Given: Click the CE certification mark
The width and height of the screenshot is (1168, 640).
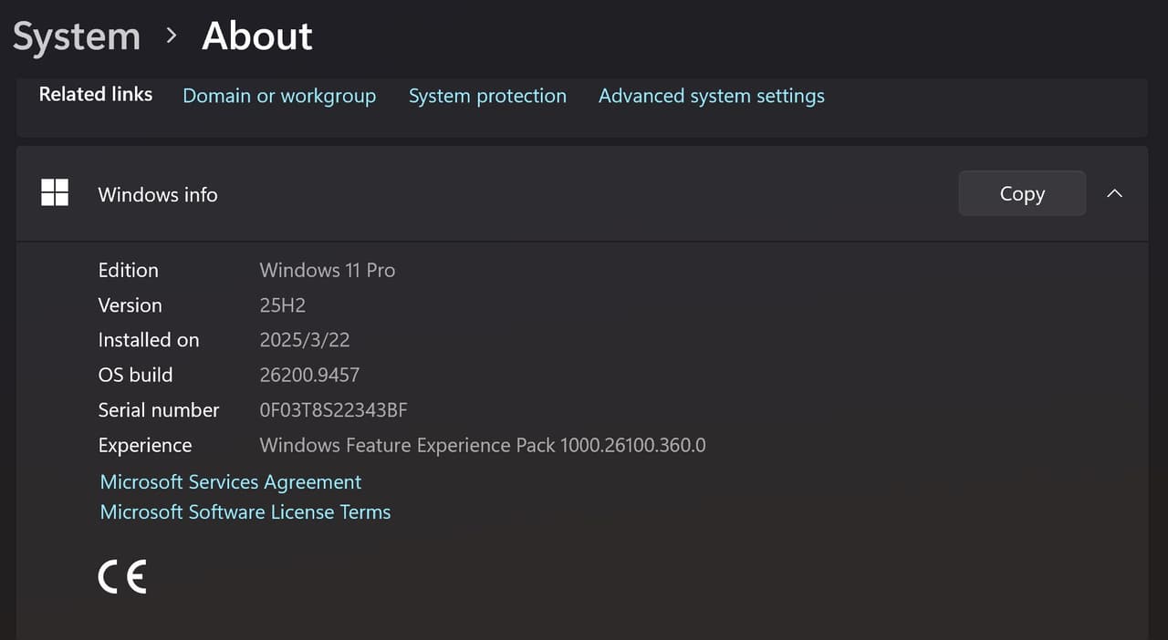Looking at the screenshot, I should pyautogui.click(x=122, y=576).
